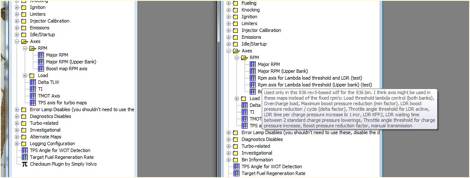The height and width of the screenshot is (178, 470).
Task: Select 'Emissions' label in left panel
Action: pos(40,28)
